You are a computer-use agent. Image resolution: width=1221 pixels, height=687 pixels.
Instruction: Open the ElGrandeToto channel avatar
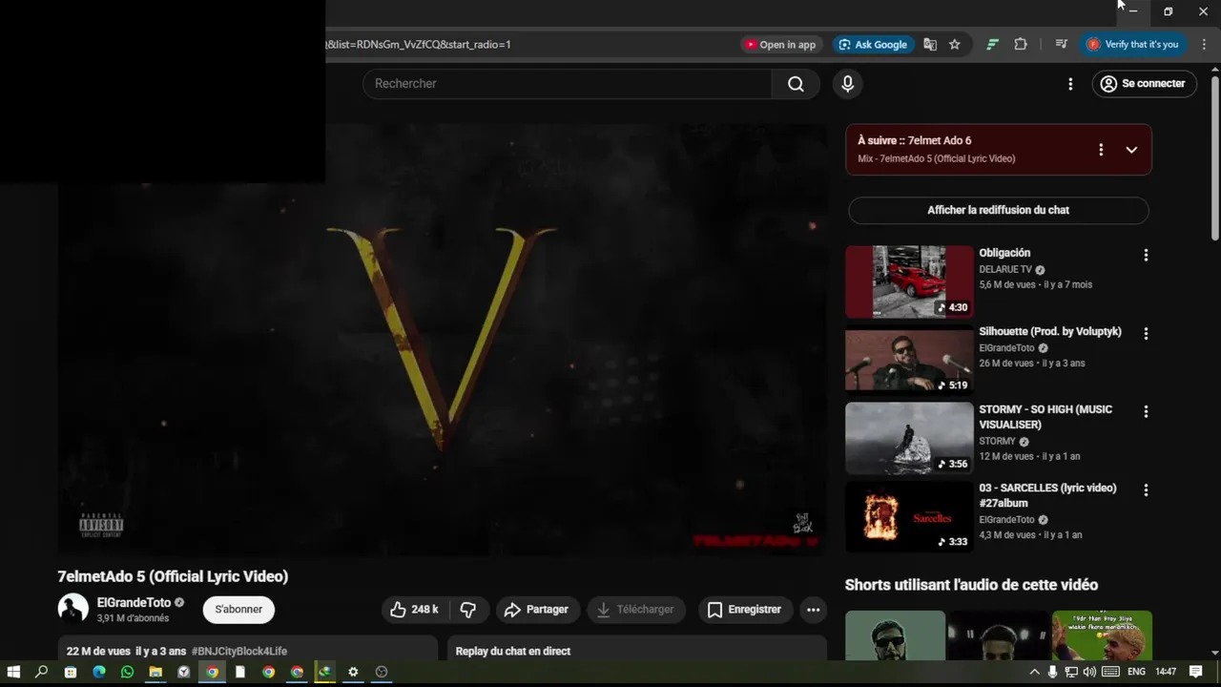(x=73, y=609)
